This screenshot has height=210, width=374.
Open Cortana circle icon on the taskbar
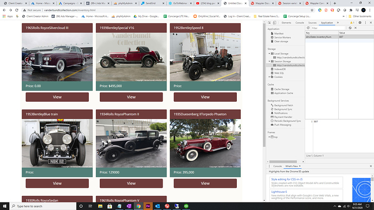pos(81,206)
